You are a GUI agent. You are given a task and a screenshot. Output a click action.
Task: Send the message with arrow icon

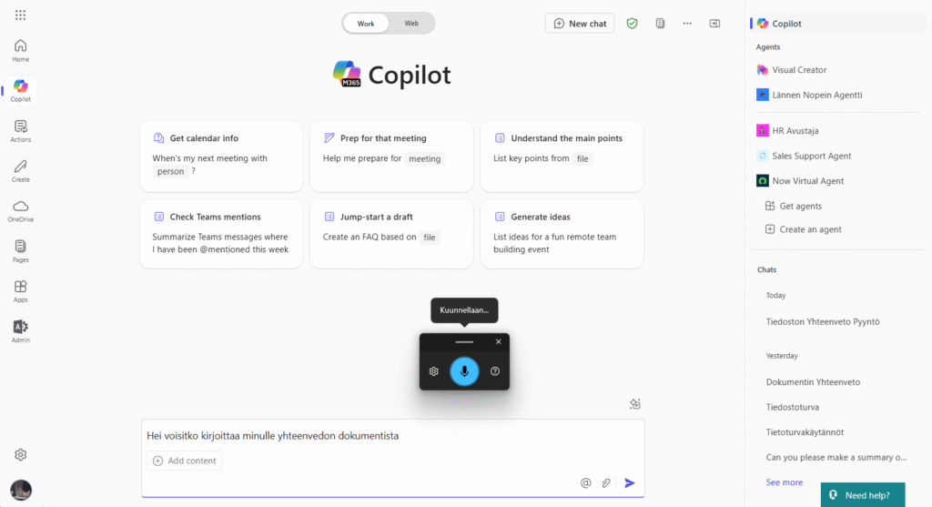630,483
